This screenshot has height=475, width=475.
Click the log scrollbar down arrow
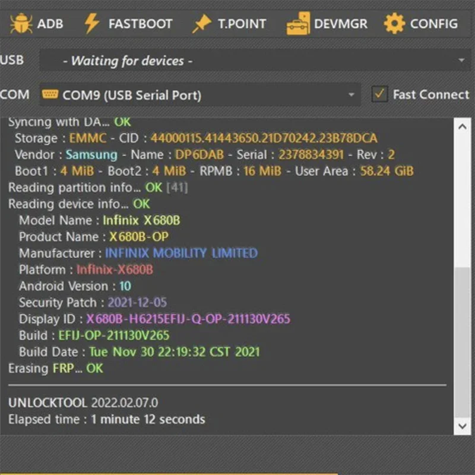pos(463,426)
